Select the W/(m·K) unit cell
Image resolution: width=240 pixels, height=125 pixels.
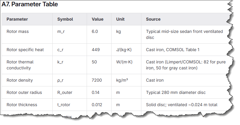(x=124, y=62)
